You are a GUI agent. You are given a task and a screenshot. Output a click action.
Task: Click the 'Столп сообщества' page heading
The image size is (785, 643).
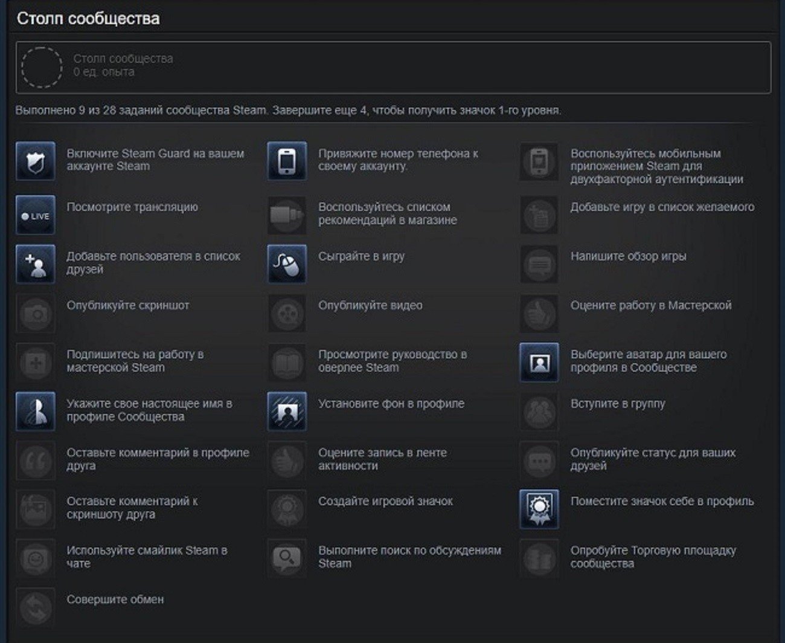[88, 19]
